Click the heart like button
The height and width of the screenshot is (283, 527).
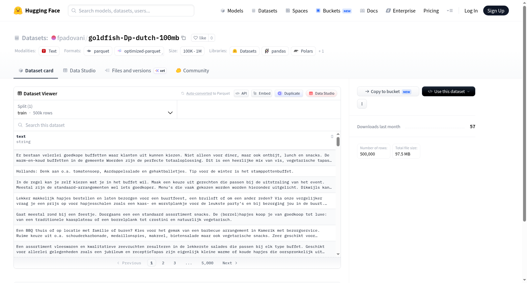[200, 38]
